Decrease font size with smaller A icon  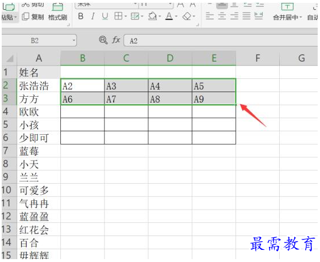(192, 5)
